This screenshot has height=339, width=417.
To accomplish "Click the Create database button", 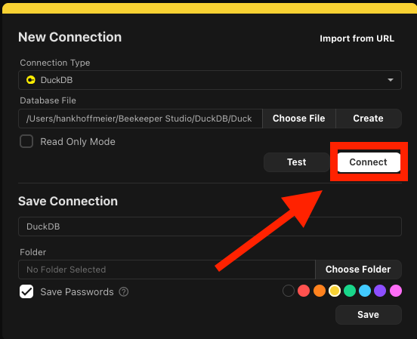I will point(369,119).
